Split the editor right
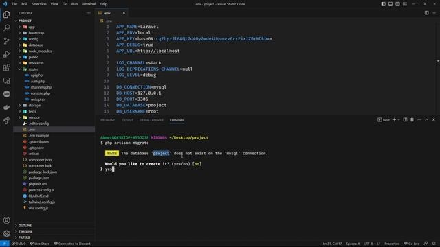 click(x=426, y=13)
